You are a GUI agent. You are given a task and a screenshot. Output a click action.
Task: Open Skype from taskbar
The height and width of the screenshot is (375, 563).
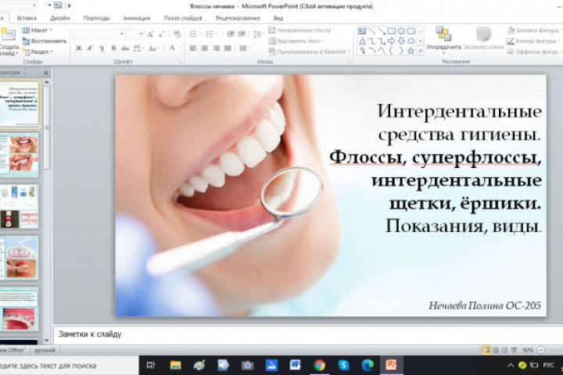[x=343, y=366]
